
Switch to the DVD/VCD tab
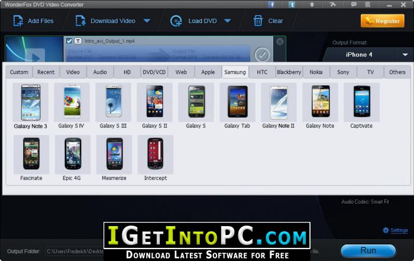pos(154,72)
